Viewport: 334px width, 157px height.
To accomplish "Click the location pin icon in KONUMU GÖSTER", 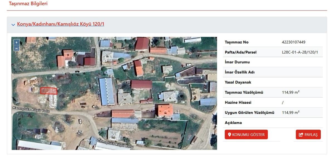I will (x=230, y=135).
